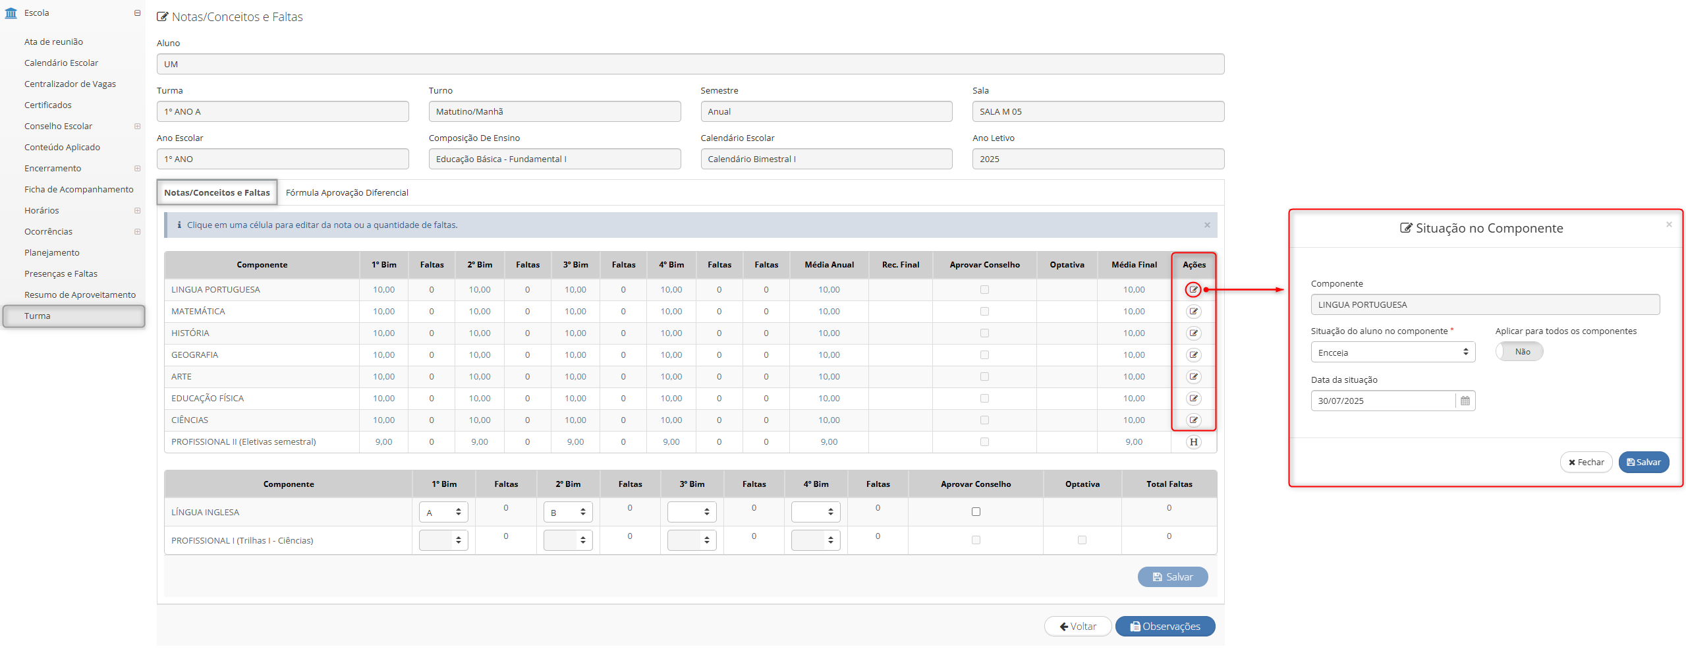
Task: Click edit icon for MATEMÁTICA row
Action: pos(1193,312)
